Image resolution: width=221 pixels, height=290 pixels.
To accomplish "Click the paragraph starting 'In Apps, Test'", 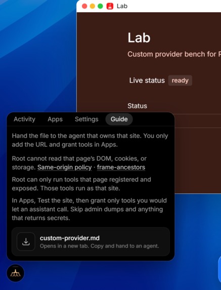I will point(89,209).
